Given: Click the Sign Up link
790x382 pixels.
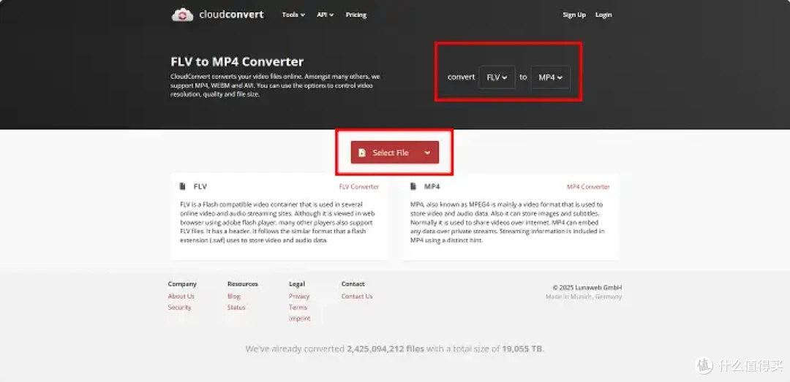Looking at the screenshot, I should [574, 15].
